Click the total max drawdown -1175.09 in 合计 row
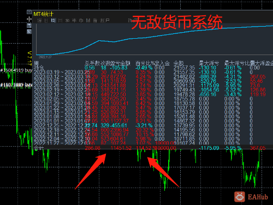Screen dimensions: 273x205 pos(209,148)
